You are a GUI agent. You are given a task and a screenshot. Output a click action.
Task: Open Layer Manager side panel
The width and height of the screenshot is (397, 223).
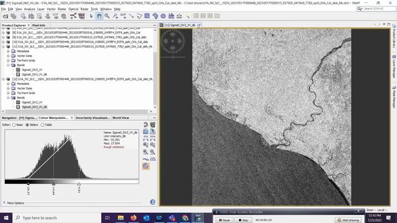tap(394, 66)
